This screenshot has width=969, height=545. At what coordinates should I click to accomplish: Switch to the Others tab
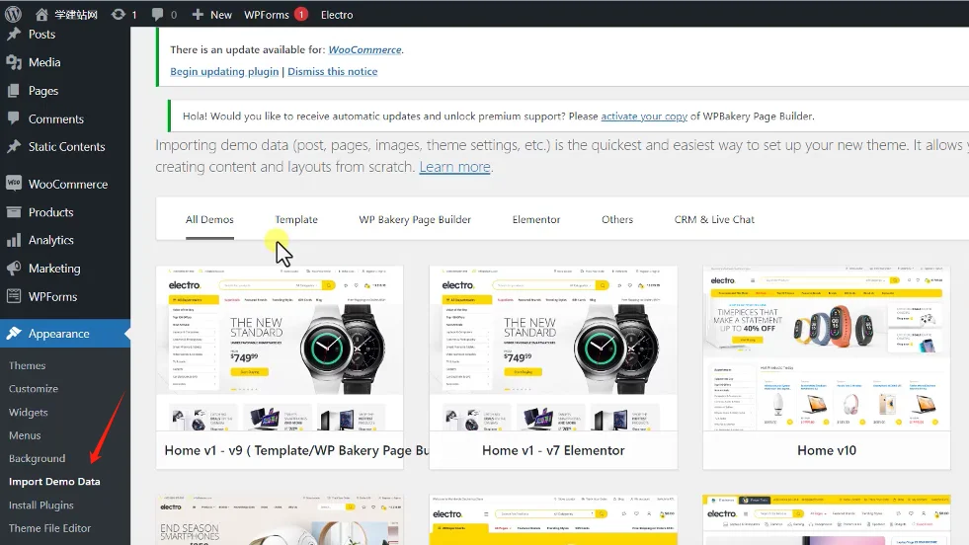click(x=617, y=219)
